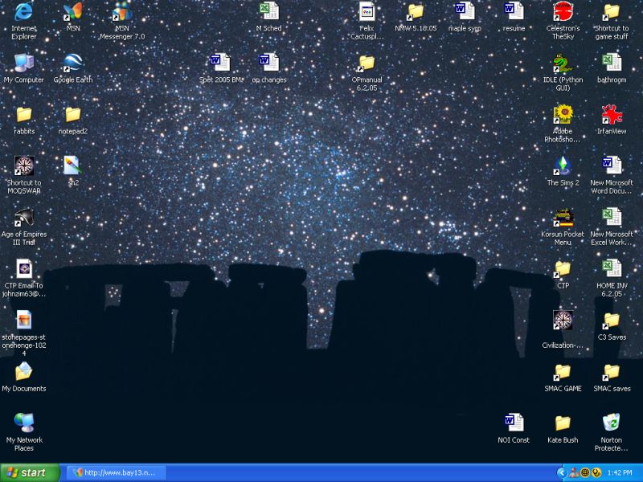Screen dimensions: 643x482
Task: Open Adobe Photoshop sunflower icon
Action: pos(563,115)
